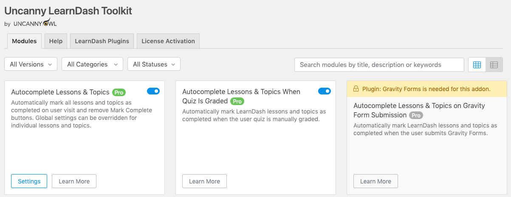Click Pro badge on Autocomplete Lessons & Topics
Screen dimensions: 511x197
119,92
